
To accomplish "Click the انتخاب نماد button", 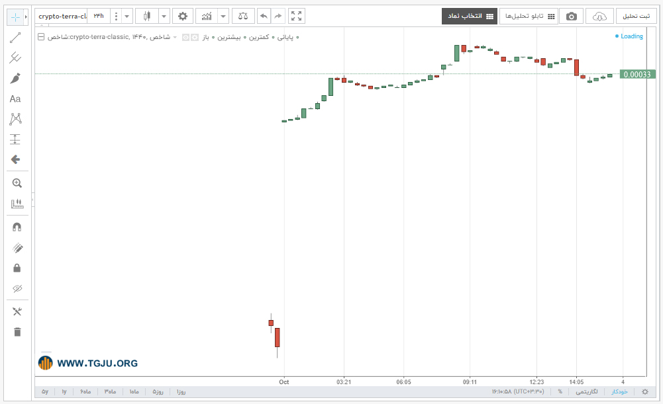I will (470, 17).
